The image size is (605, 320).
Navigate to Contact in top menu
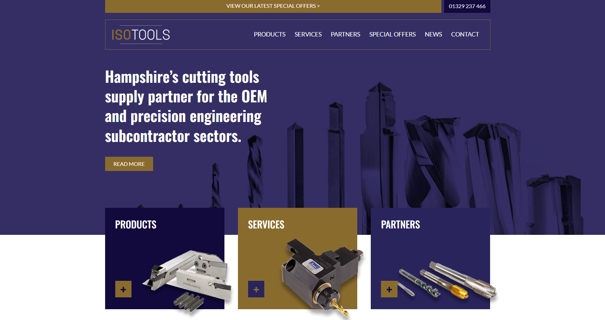click(465, 34)
